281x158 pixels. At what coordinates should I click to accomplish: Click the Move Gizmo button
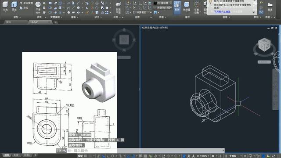coord(197,7)
